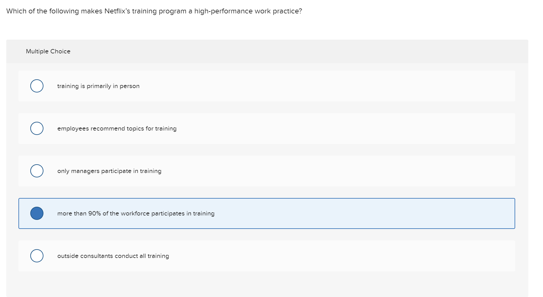This screenshot has width=543, height=297.
Task: Click the last answer card's background
Action: pos(312,256)
